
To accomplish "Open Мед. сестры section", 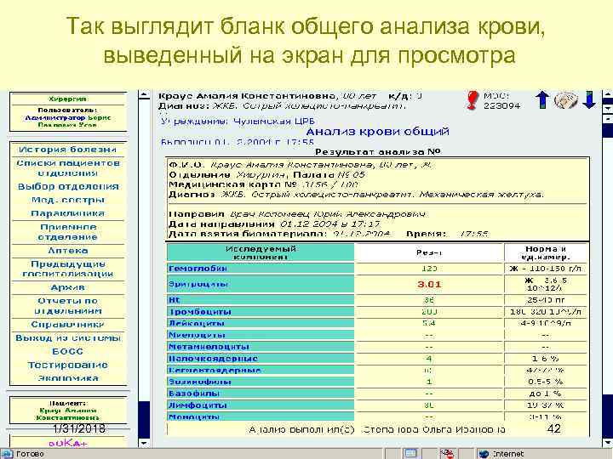I will (x=67, y=201).
